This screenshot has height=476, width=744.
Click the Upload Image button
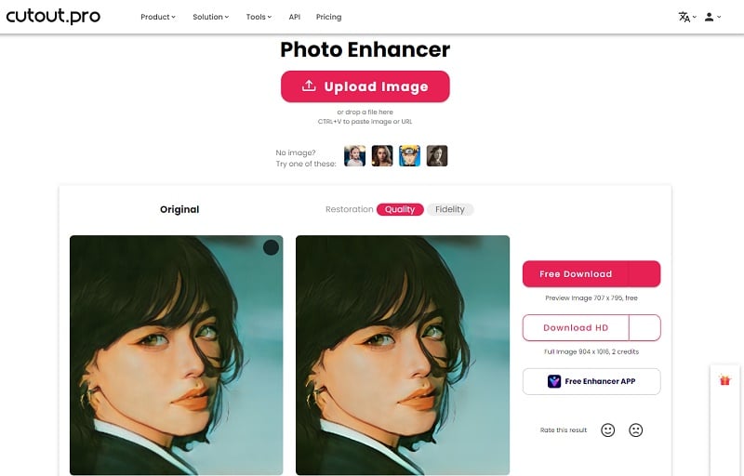[x=365, y=86]
